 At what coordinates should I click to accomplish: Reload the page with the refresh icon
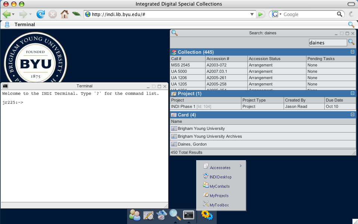point(41,14)
